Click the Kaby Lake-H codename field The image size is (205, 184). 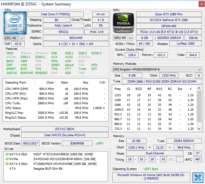click(x=63, y=26)
